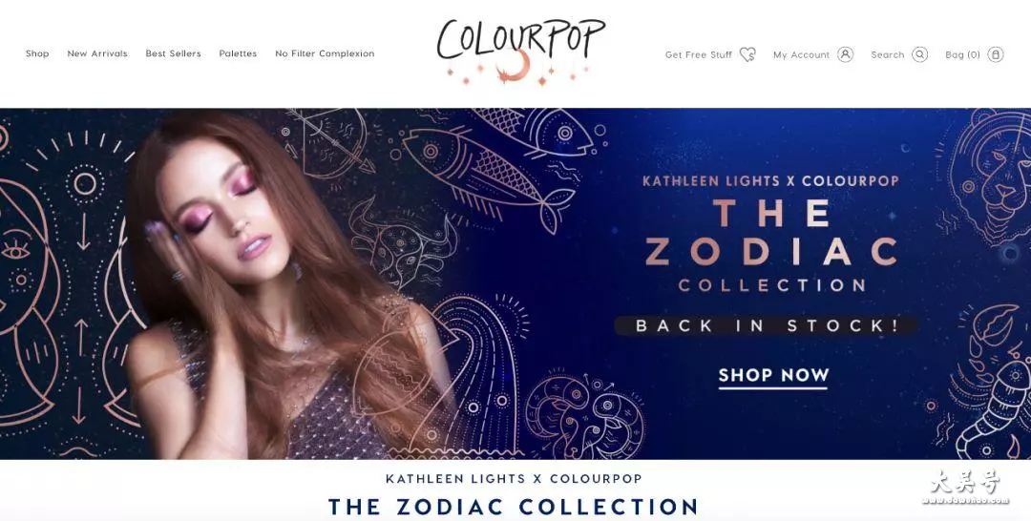This screenshot has width=1031, height=521.
Task: Click the SHOP NOW button on banner
Action: point(773,377)
